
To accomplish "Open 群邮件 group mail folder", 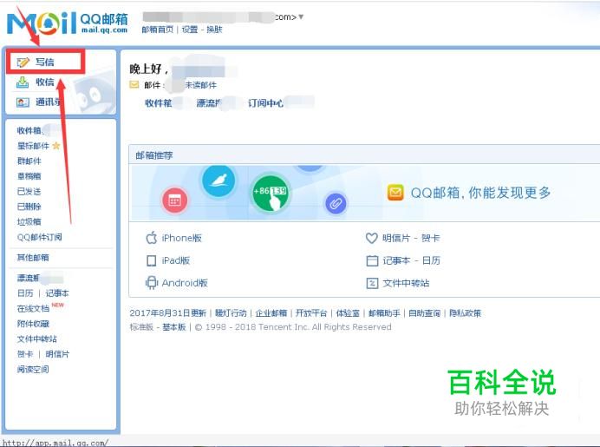I will click(x=29, y=161).
